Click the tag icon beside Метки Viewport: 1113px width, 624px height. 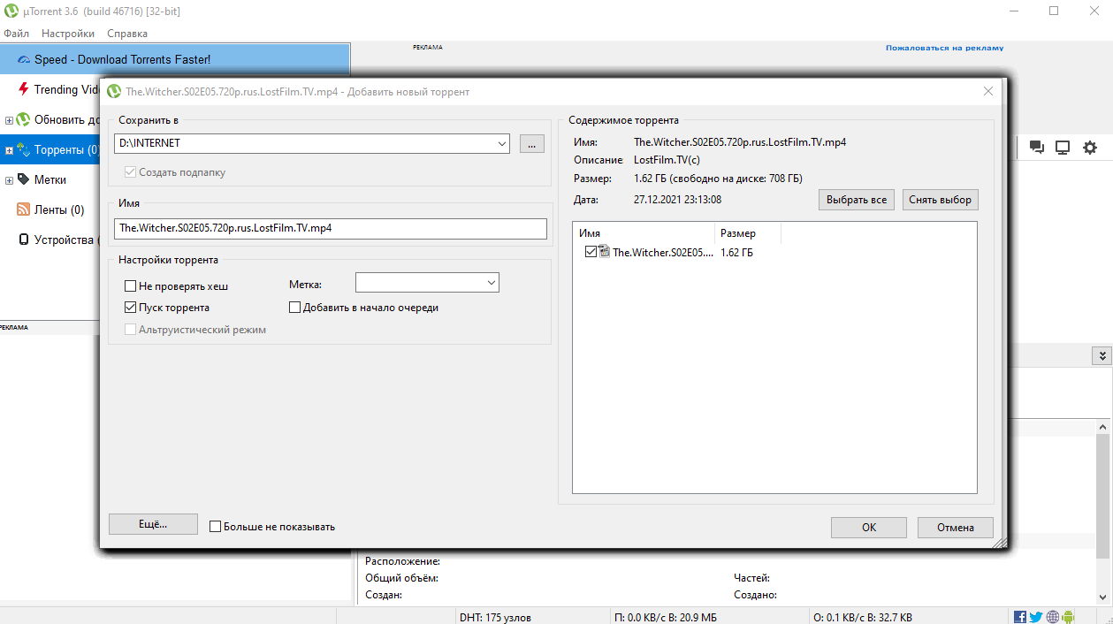[x=24, y=179]
